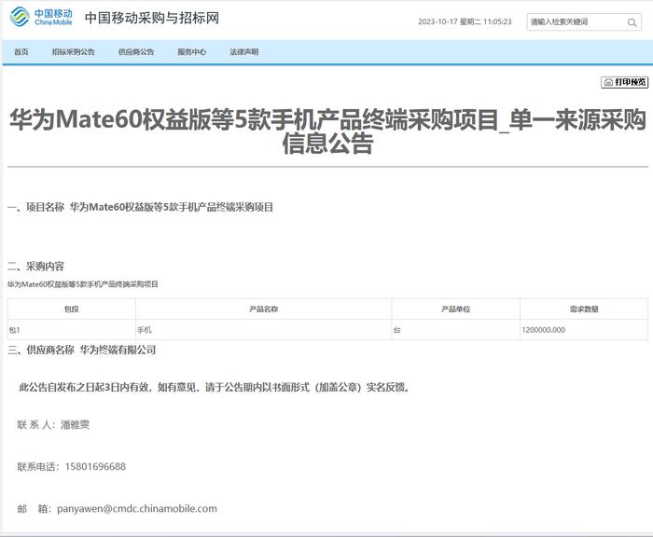Open the 法律声明 menu item
The width and height of the screenshot is (653, 537).
[244, 52]
